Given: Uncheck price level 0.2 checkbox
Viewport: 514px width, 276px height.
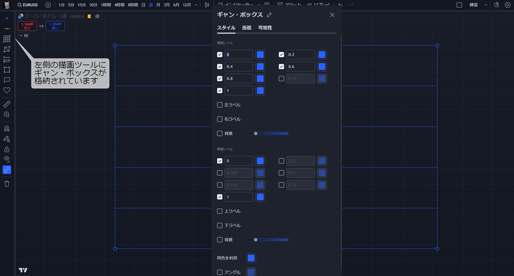Looking at the screenshot, I should tap(281, 55).
